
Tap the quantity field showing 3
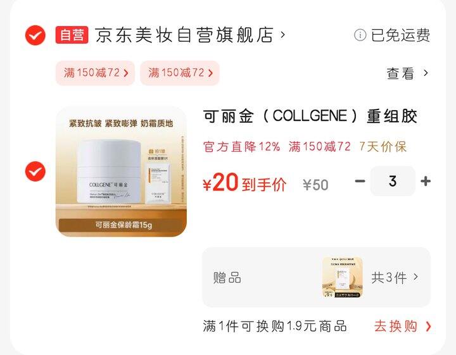tap(393, 181)
